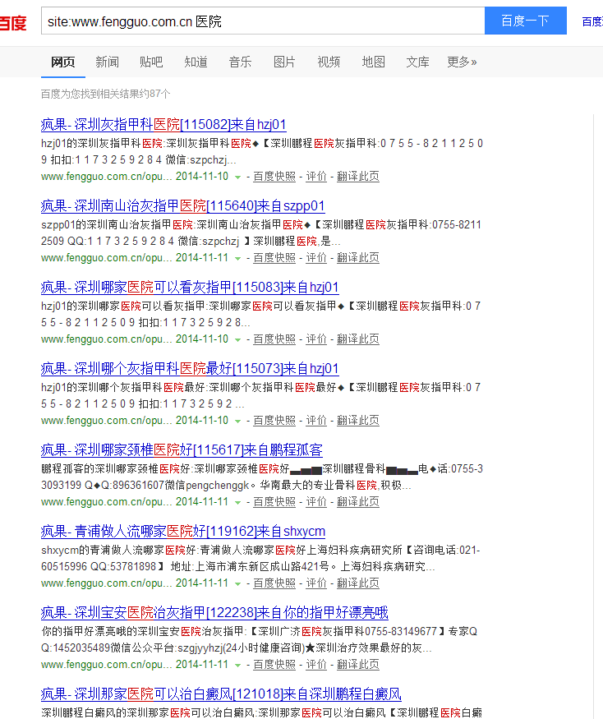Image resolution: width=603 pixels, height=719 pixels.
Task: Open the 视频 tab
Action: (329, 62)
